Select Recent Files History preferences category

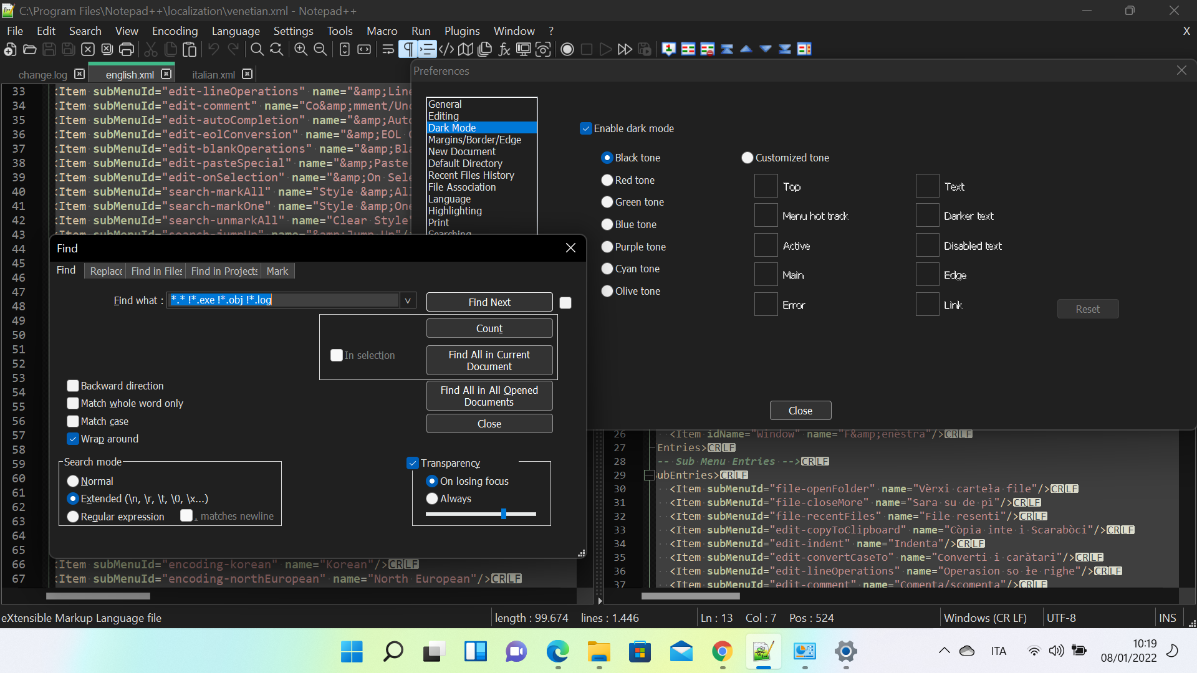[471, 175]
